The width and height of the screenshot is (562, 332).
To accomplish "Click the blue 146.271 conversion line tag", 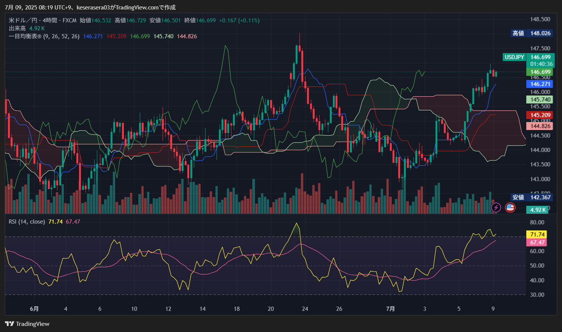I will [540, 84].
